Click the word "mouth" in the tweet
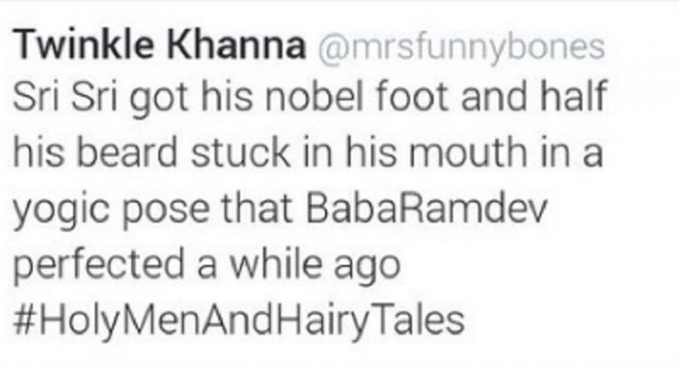Image resolution: width=679 pixels, height=369 pixels. click(468, 152)
